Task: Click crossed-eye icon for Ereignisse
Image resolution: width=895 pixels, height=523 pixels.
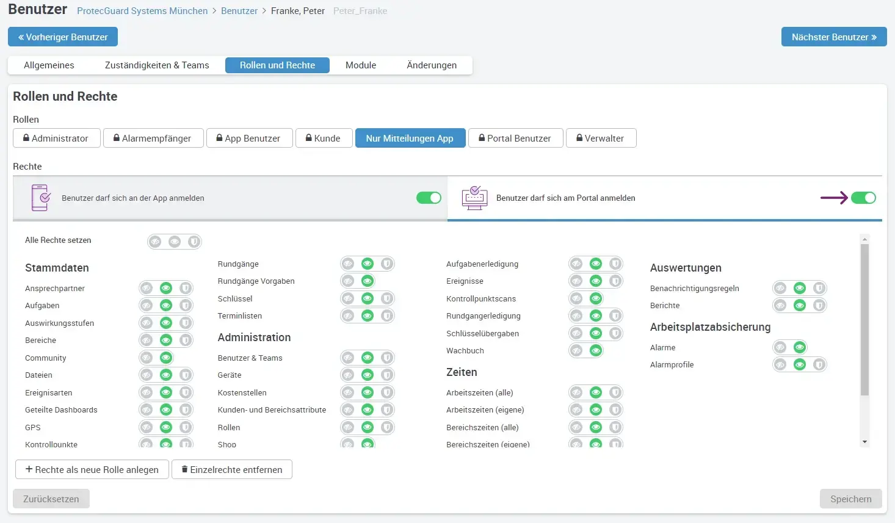Action: pyautogui.click(x=576, y=281)
